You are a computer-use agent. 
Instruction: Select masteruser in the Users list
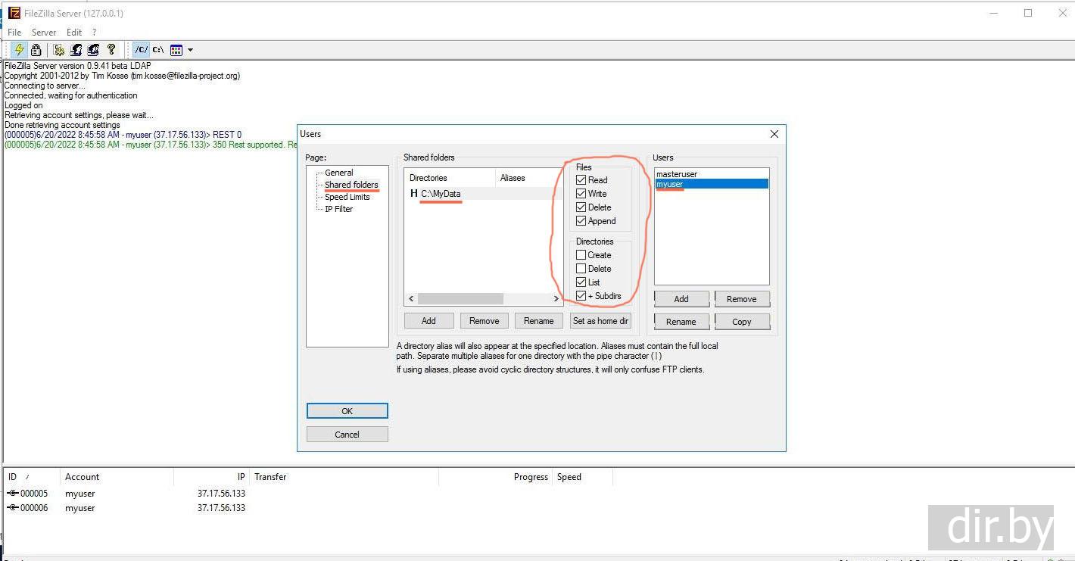click(x=676, y=174)
